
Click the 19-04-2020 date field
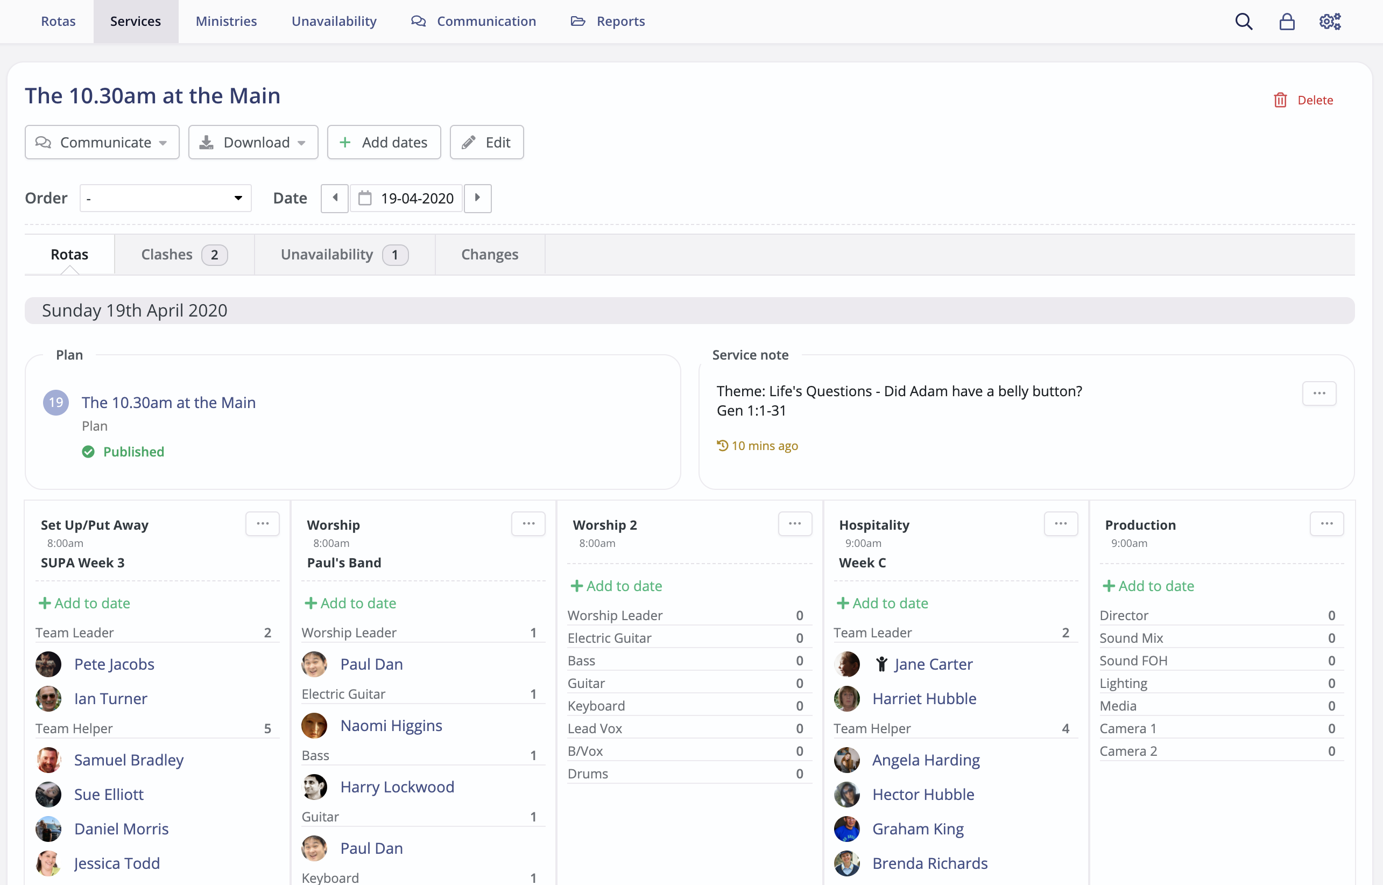click(417, 198)
